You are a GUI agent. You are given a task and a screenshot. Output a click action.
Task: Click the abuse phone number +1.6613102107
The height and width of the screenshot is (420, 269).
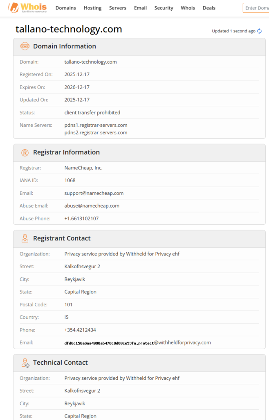click(81, 219)
